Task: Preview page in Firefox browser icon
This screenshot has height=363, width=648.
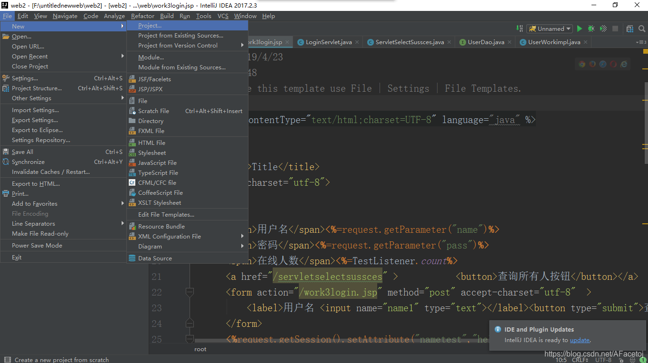Action: (x=592, y=64)
